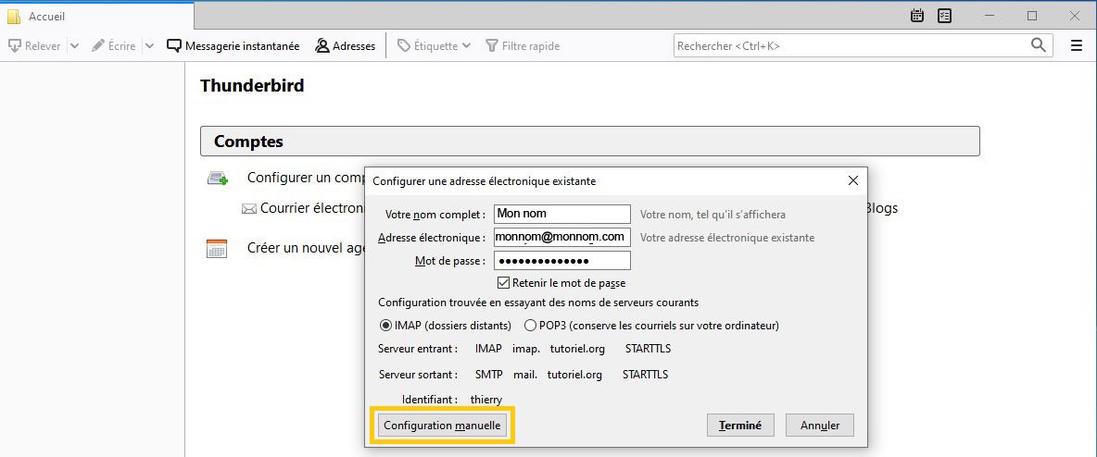Toggle Retenir le mot de passe checkbox
The width and height of the screenshot is (1097, 457).
(503, 283)
